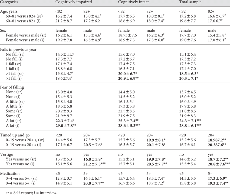This screenshot has width=230, height=195.
Task: Select the value 14.5 ± 11.7
Action: 65,54
